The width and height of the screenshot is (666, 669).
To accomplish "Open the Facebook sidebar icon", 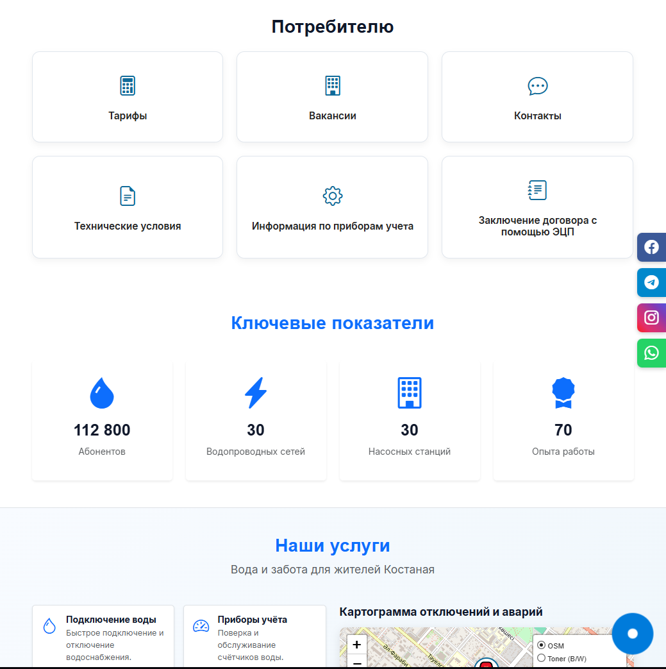I will [652, 247].
